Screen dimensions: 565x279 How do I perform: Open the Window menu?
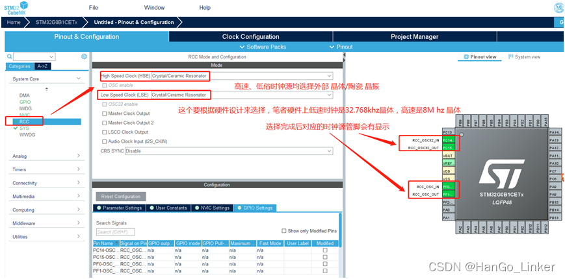click(154, 8)
